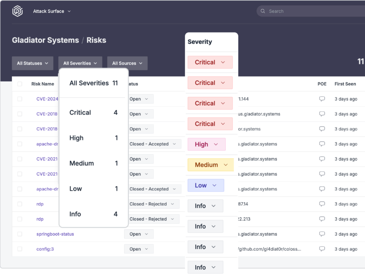This screenshot has width=365, height=278.
Task: Choose Critical 4 in the severity filter menu
Action: 94,113
